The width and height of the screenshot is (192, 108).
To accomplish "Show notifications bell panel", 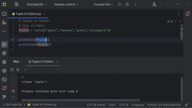I will coord(187,14).
